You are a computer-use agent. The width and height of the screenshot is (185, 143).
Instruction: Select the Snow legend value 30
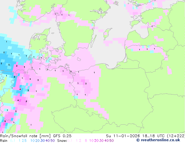point(102,141)
